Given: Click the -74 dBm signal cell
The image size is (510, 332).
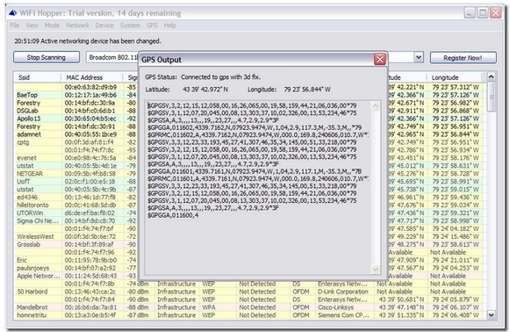Looking at the screenshot, I should (138, 284).
